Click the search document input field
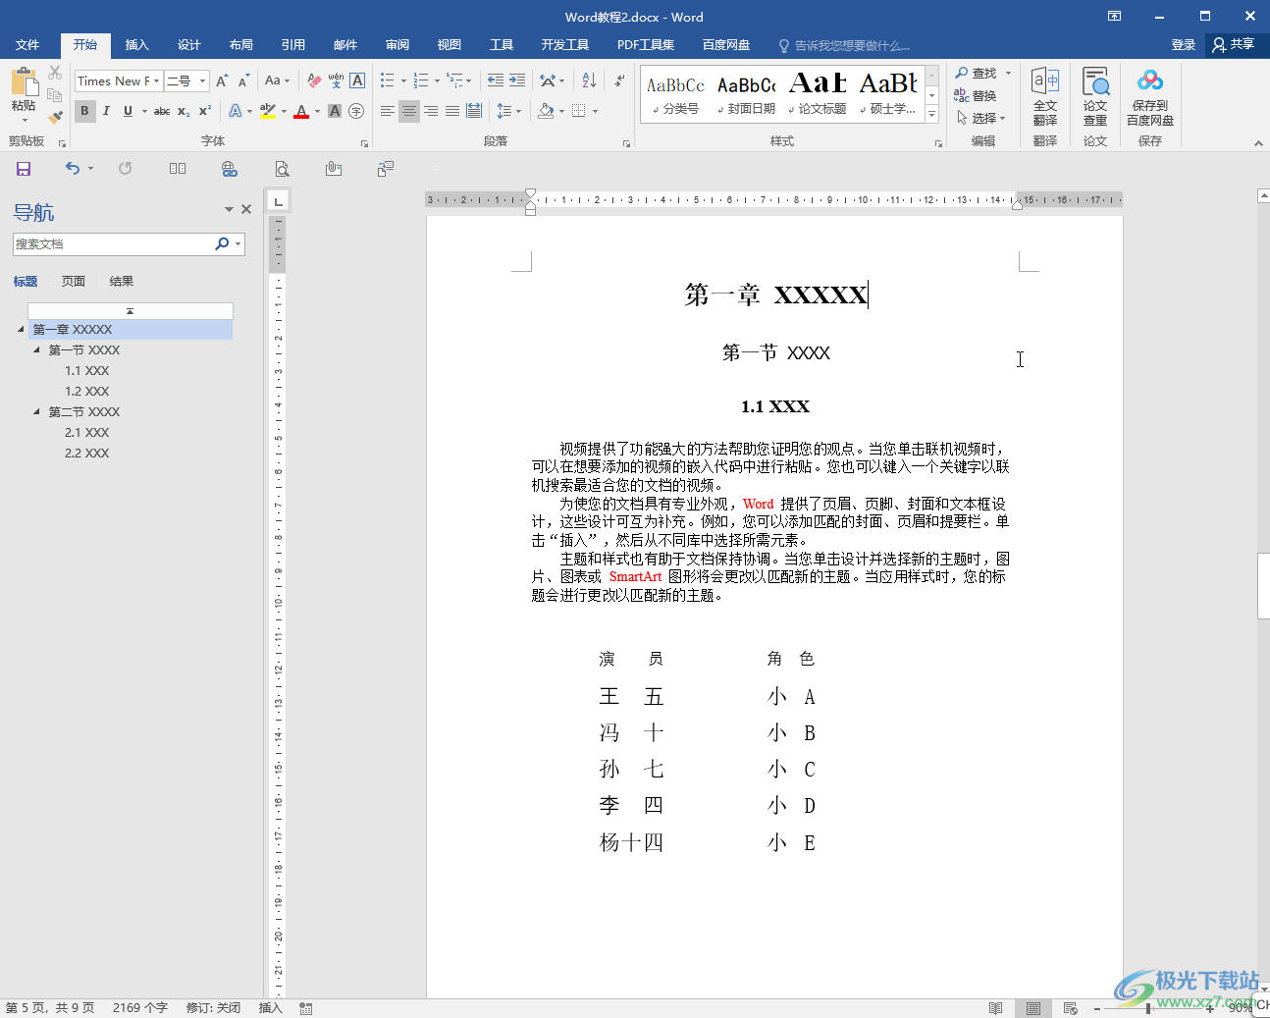 [112, 243]
